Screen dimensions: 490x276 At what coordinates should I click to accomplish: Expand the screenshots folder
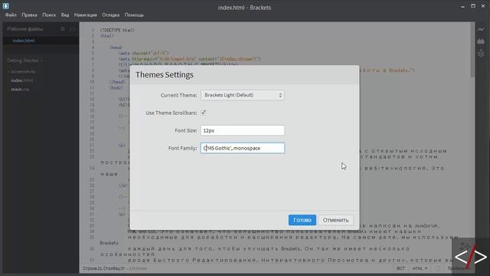pos(21,71)
